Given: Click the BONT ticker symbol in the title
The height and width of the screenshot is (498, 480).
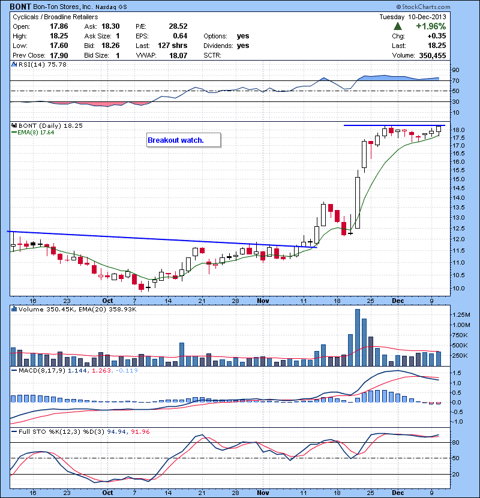Looking at the screenshot, I should 20,7.
